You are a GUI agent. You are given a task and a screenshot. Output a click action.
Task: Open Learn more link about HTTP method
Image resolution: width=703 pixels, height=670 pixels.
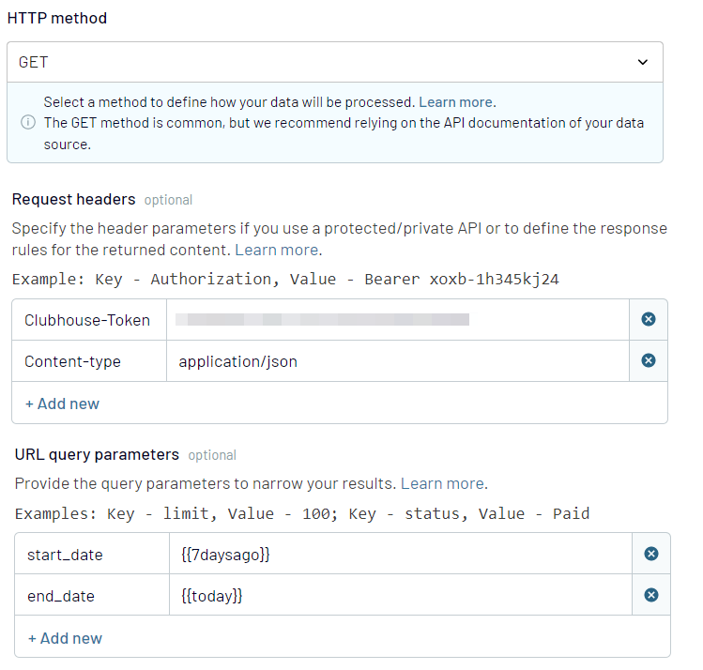(455, 102)
